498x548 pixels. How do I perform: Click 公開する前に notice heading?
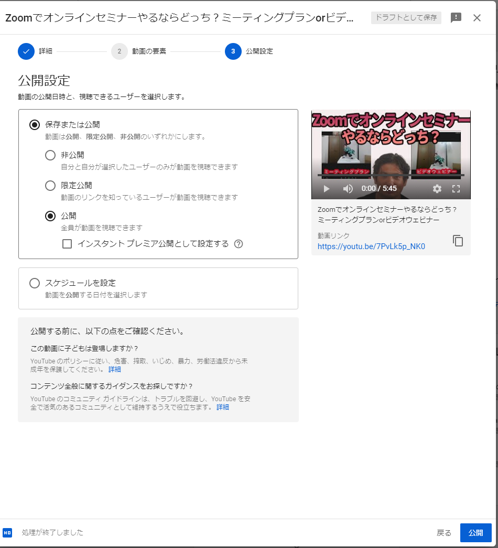click(x=108, y=331)
